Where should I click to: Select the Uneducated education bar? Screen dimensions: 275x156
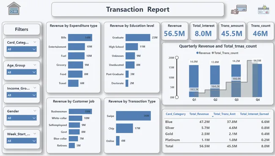point(130,65)
